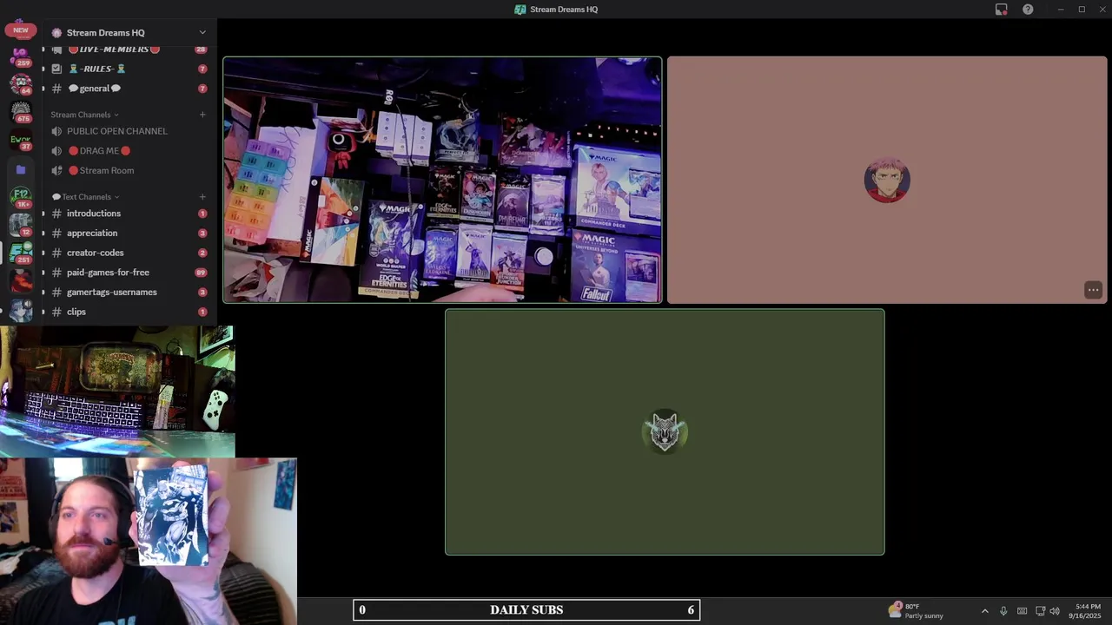The height and width of the screenshot is (625, 1112).
Task: Open server icon with 675 badge
Action: click(21, 112)
